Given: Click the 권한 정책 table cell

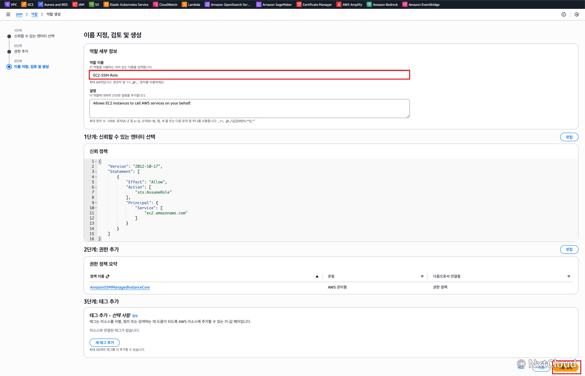Looking at the screenshot, I should pyautogui.click(x=440, y=287).
